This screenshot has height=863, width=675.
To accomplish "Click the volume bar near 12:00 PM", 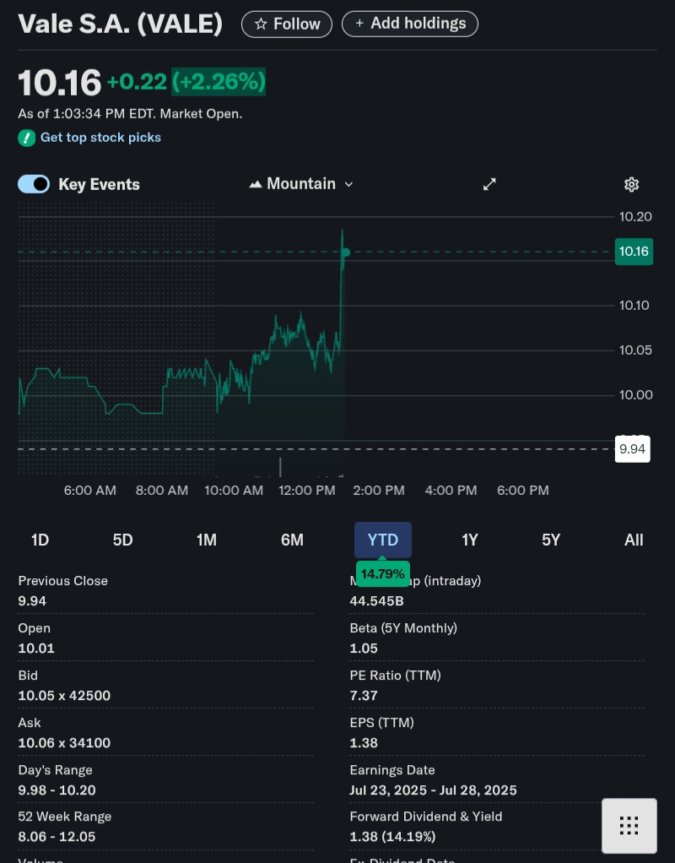I will point(281,467).
